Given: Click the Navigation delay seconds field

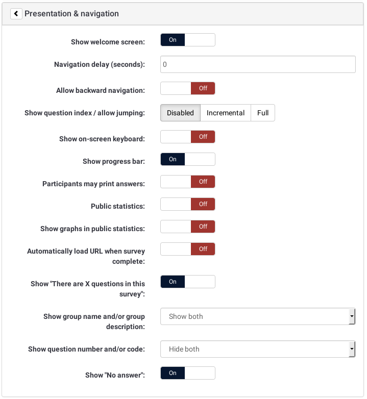Looking at the screenshot, I should pyautogui.click(x=258, y=65).
